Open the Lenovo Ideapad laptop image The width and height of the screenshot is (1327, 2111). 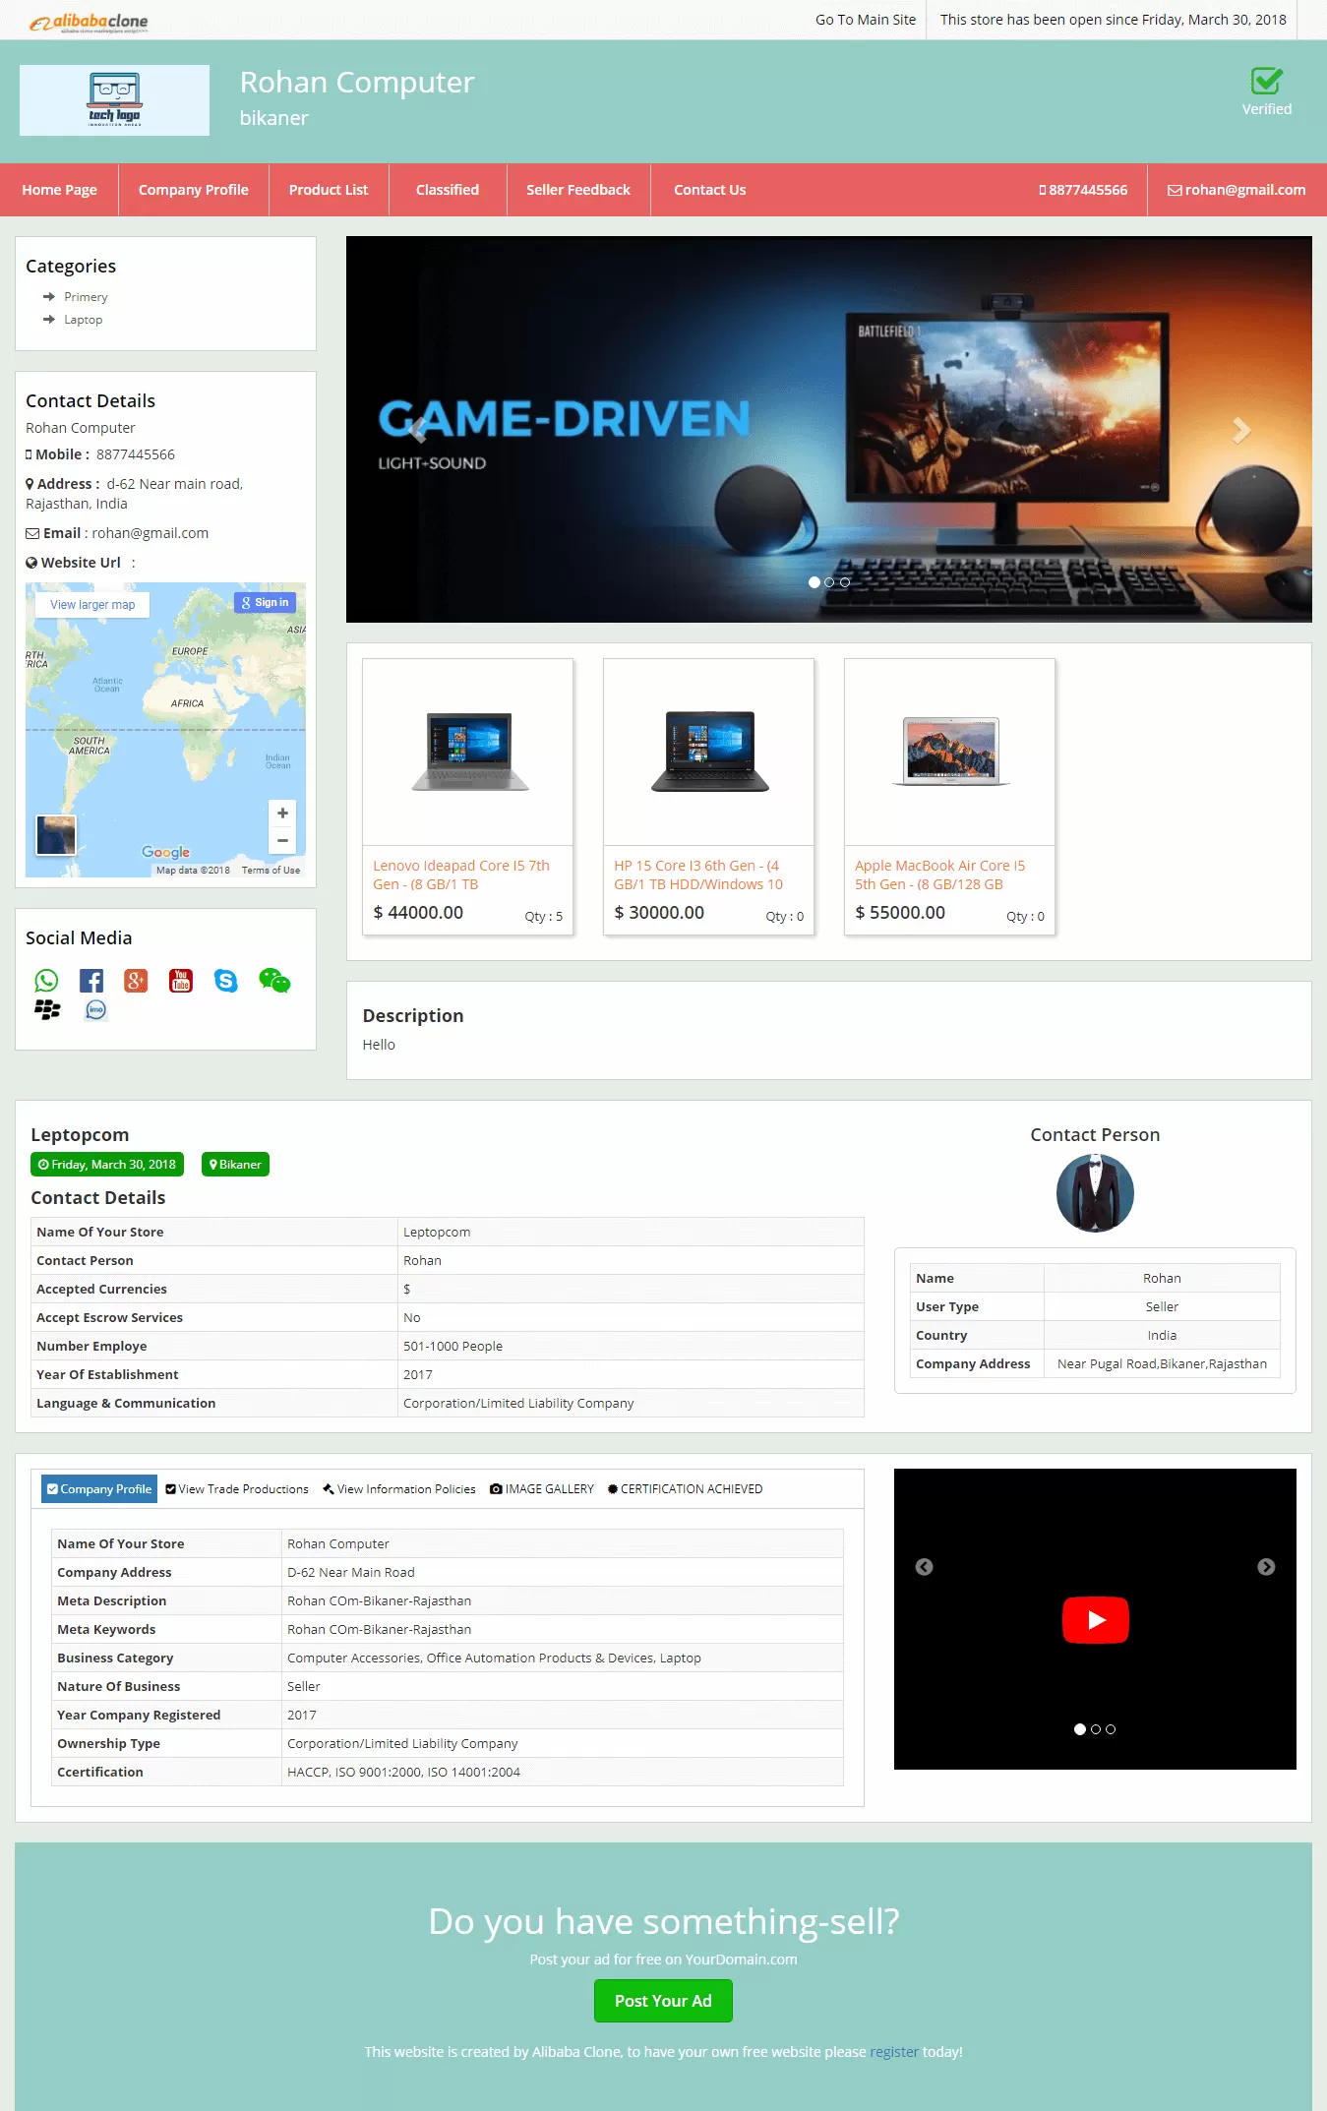pos(468,752)
